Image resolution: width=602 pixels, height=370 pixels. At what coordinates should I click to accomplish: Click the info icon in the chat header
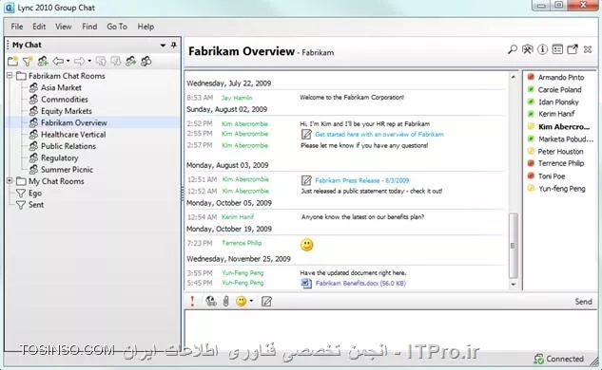click(x=542, y=49)
